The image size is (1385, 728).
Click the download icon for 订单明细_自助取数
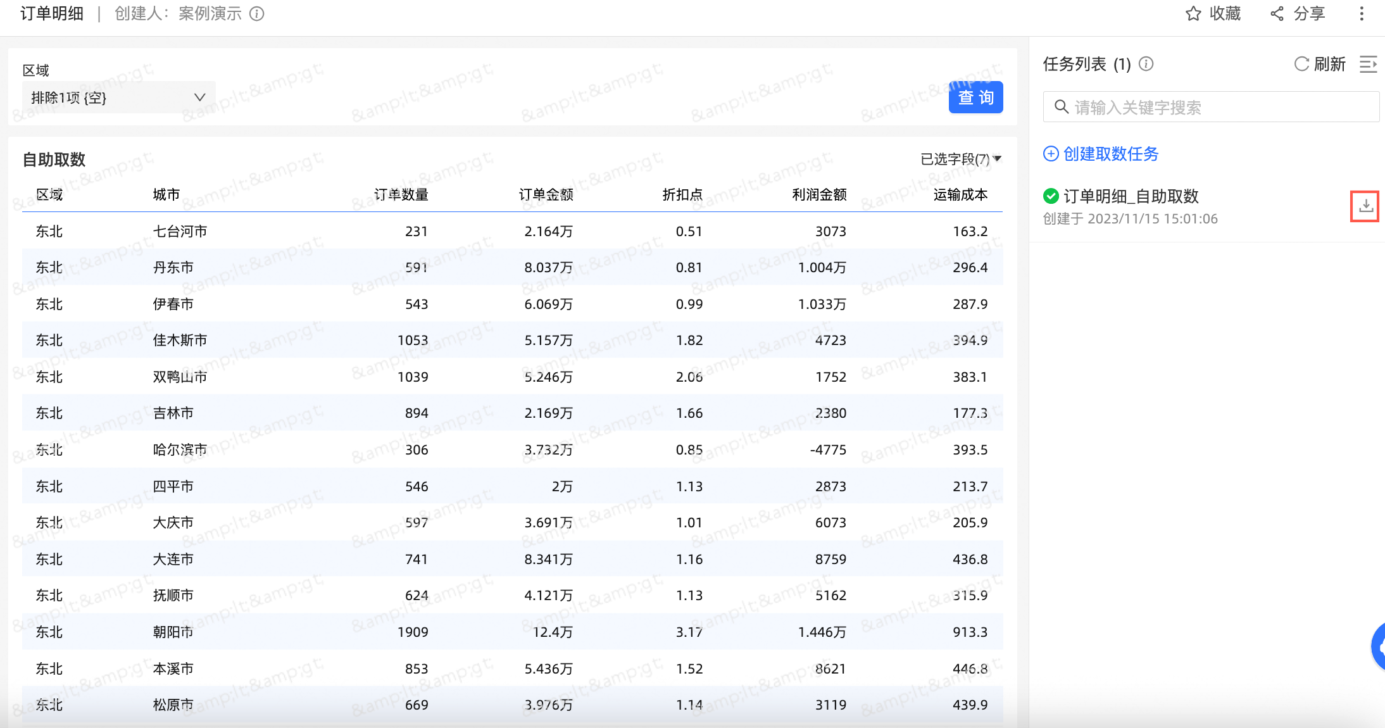point(1365,206)
